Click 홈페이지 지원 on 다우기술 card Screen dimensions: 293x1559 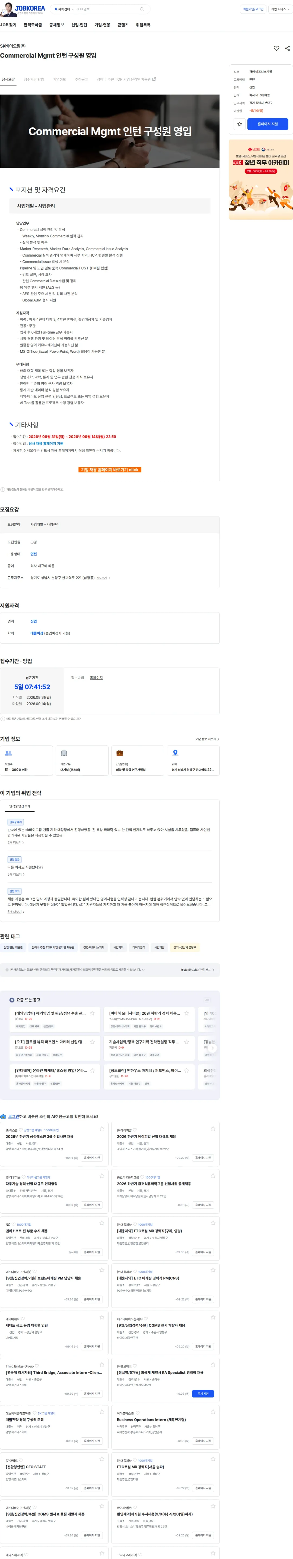click(x=92, y=1205)
